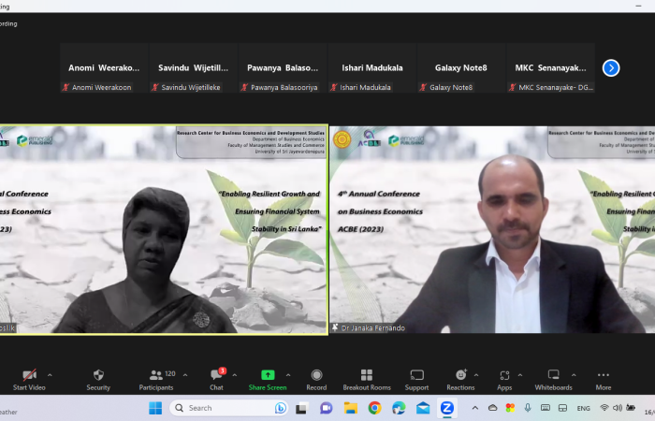Expand the Share Screen options caret
Viewport: 655px width, 421px height.
(288, 374)
